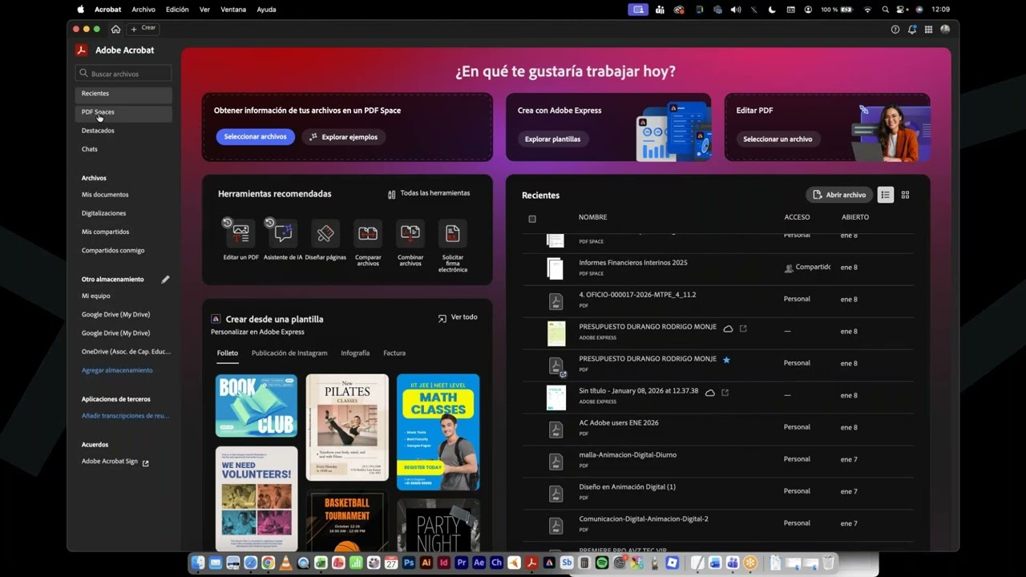1026x577 pixels.
Task: Click the Ver todo templates link
Action: 458,317
